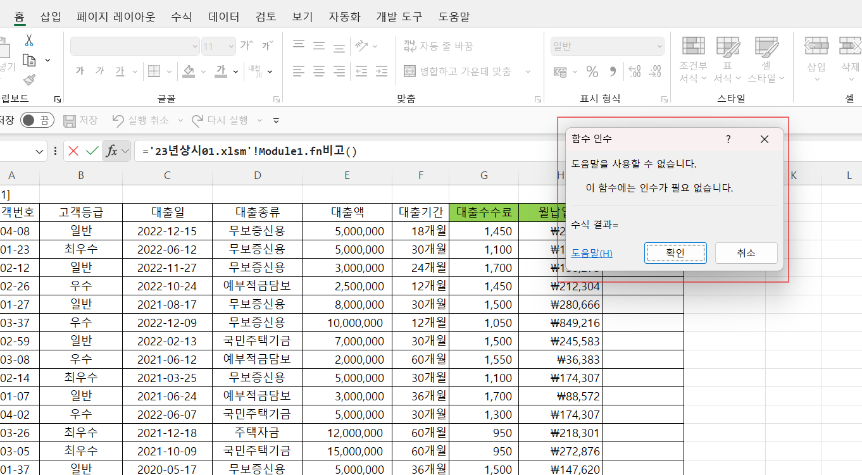Toggle italic 가 formatting button
Screen dimensions: 862x475
pos(99,71)
